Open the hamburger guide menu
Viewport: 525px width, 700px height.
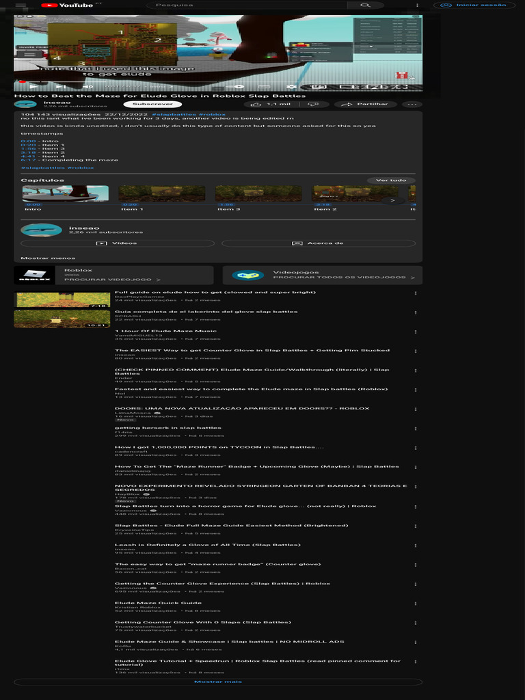[x=21, y=5]
